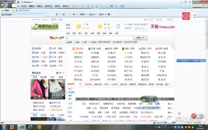Image resolution: width=208 pixels, height=130 pixels.
Task: Click 换一下 next to 猜你喜欢
Action: [x=60, y=73]
